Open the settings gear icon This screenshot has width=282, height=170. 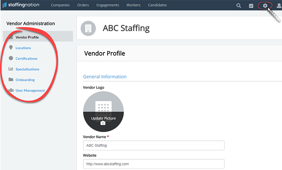pyautogui.click(x=265, y=6)
